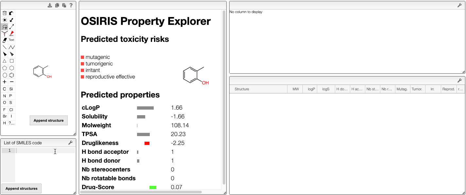This screenshot has height=195, width=466.
Task: Select the zoom and rotate diagonal arrow tool
Action: pos(11,20)
